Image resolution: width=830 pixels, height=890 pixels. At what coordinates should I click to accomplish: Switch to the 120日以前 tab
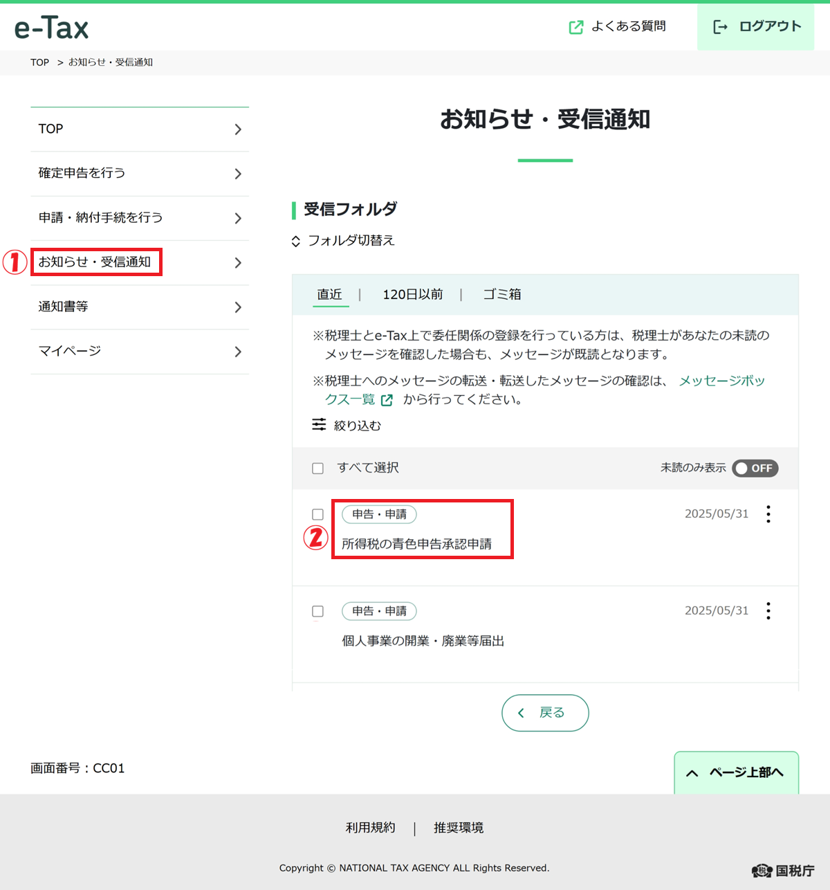tap(413, 295)
